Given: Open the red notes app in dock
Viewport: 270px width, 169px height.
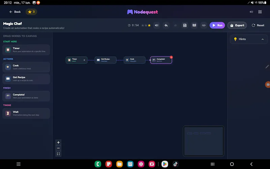Looking at the screenshot, I should coord(109,164).
